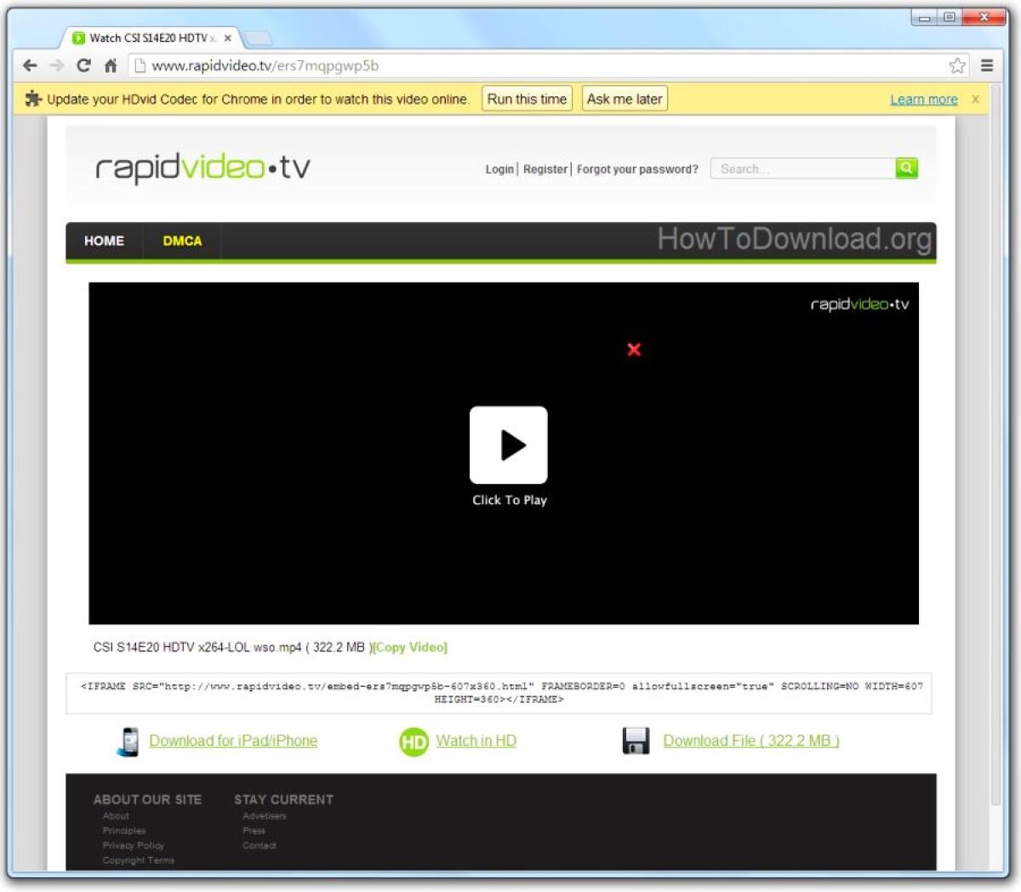Click the rapidvideo.tv logo
1021x892 pixels.
pos(200,167)
